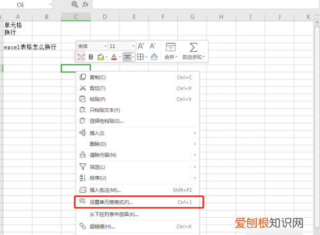Choose 剪切(T) from context menu
The width and height of the screenshot is (320, 235).
point(138,88)
